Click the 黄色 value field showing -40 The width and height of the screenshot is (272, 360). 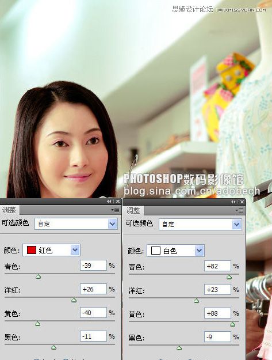(93, 313)
